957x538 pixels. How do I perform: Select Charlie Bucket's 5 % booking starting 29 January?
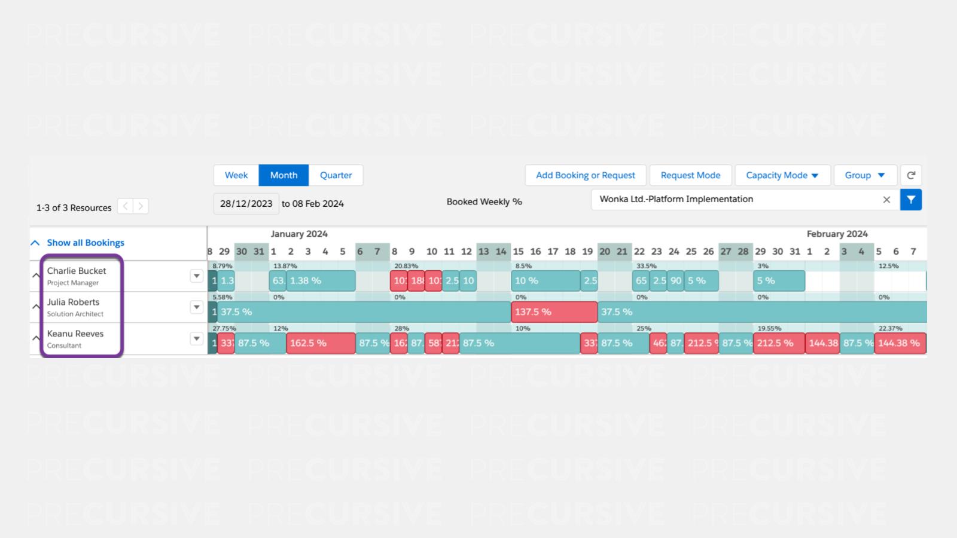point(779,280)
